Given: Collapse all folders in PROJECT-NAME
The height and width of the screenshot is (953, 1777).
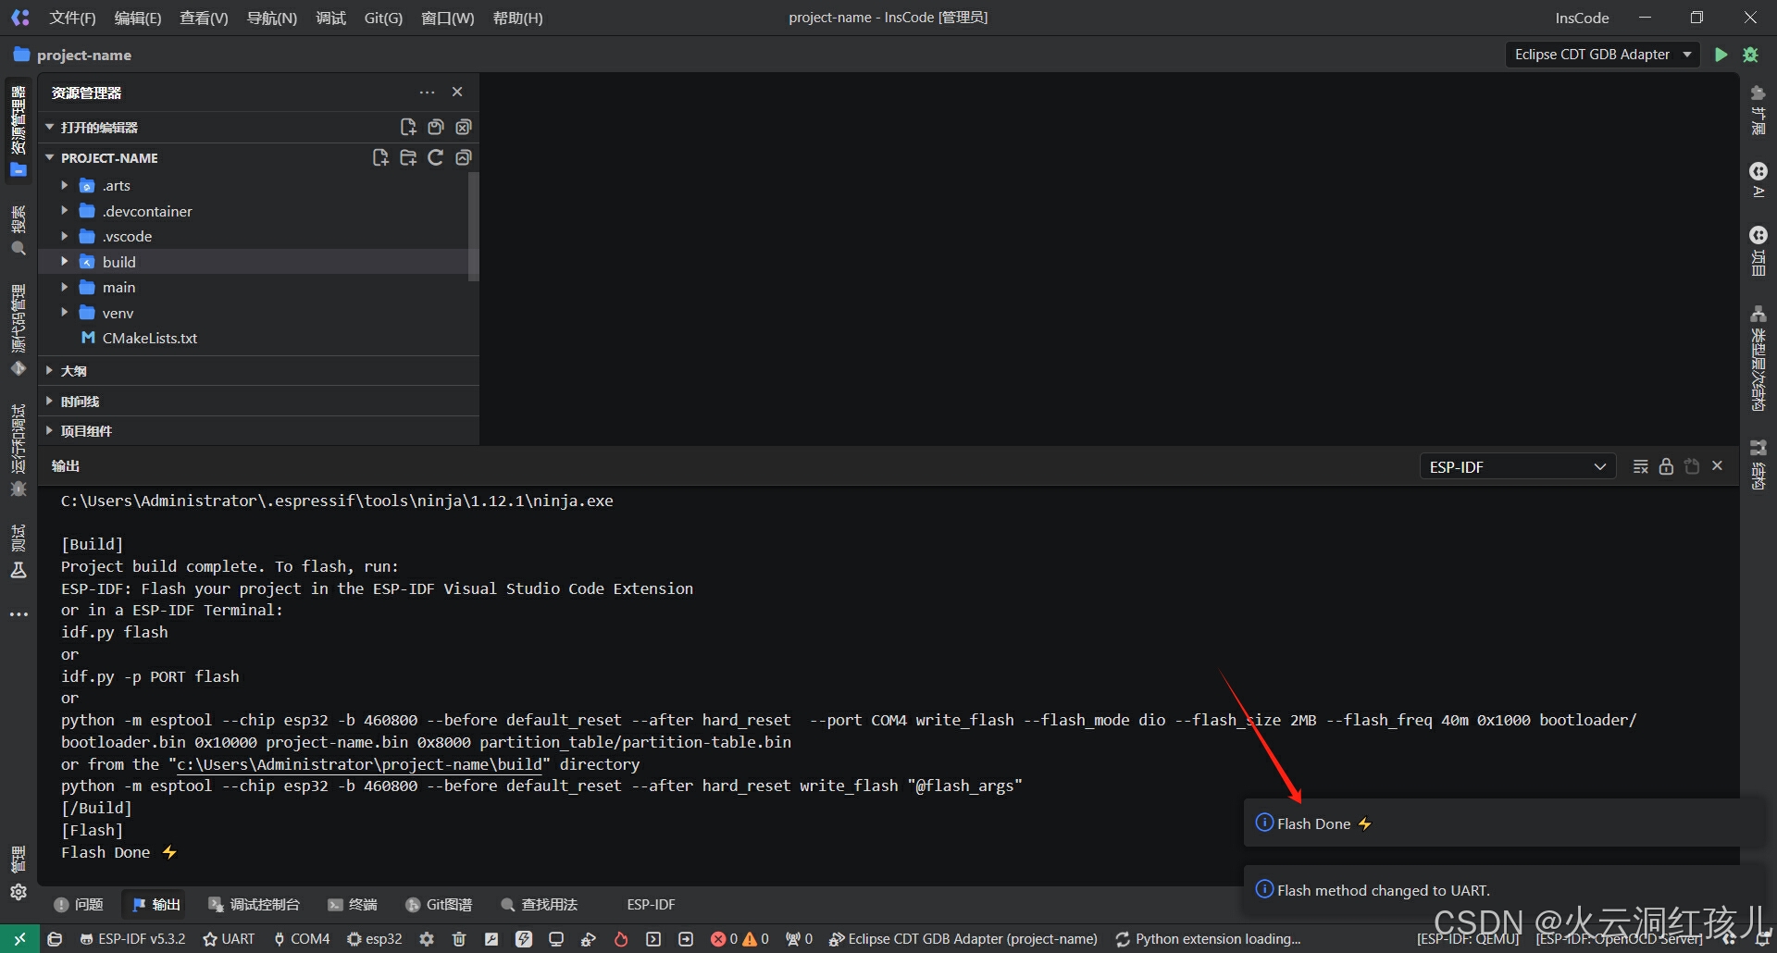Looking at the screenshot, I should [x=464, y=157].
